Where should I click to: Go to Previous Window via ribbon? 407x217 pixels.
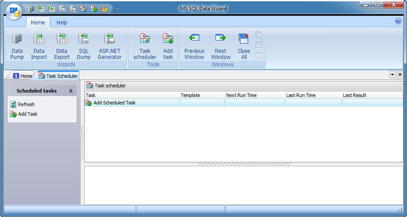click(194, 47)
